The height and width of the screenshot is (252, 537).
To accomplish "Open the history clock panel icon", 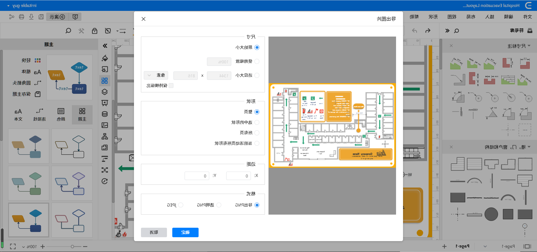I will coord(105,181).
